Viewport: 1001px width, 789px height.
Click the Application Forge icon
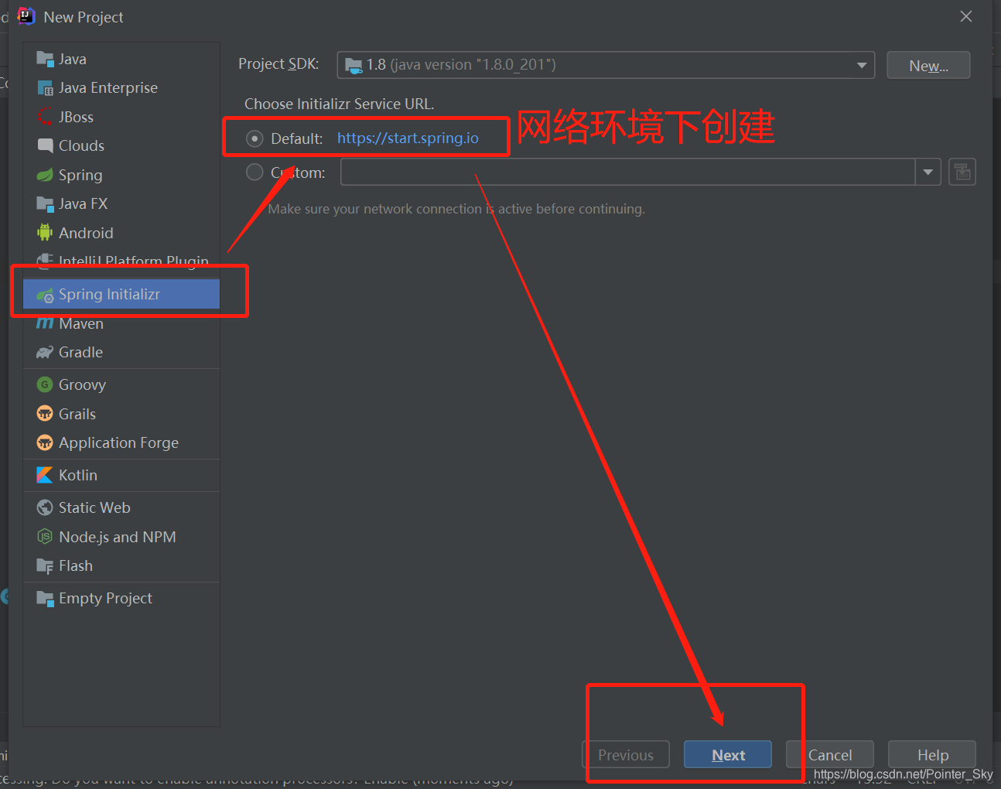tap(45, 442)
